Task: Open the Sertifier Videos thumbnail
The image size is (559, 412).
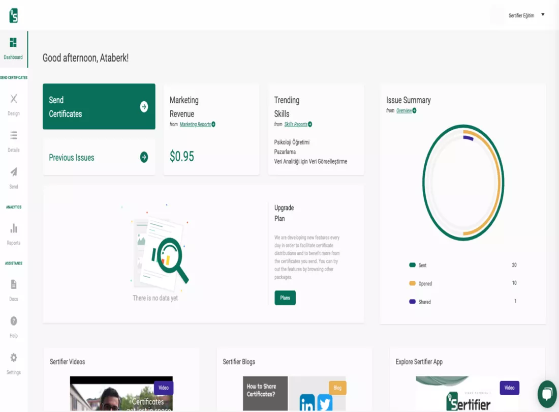Action: tap(121, 393)
